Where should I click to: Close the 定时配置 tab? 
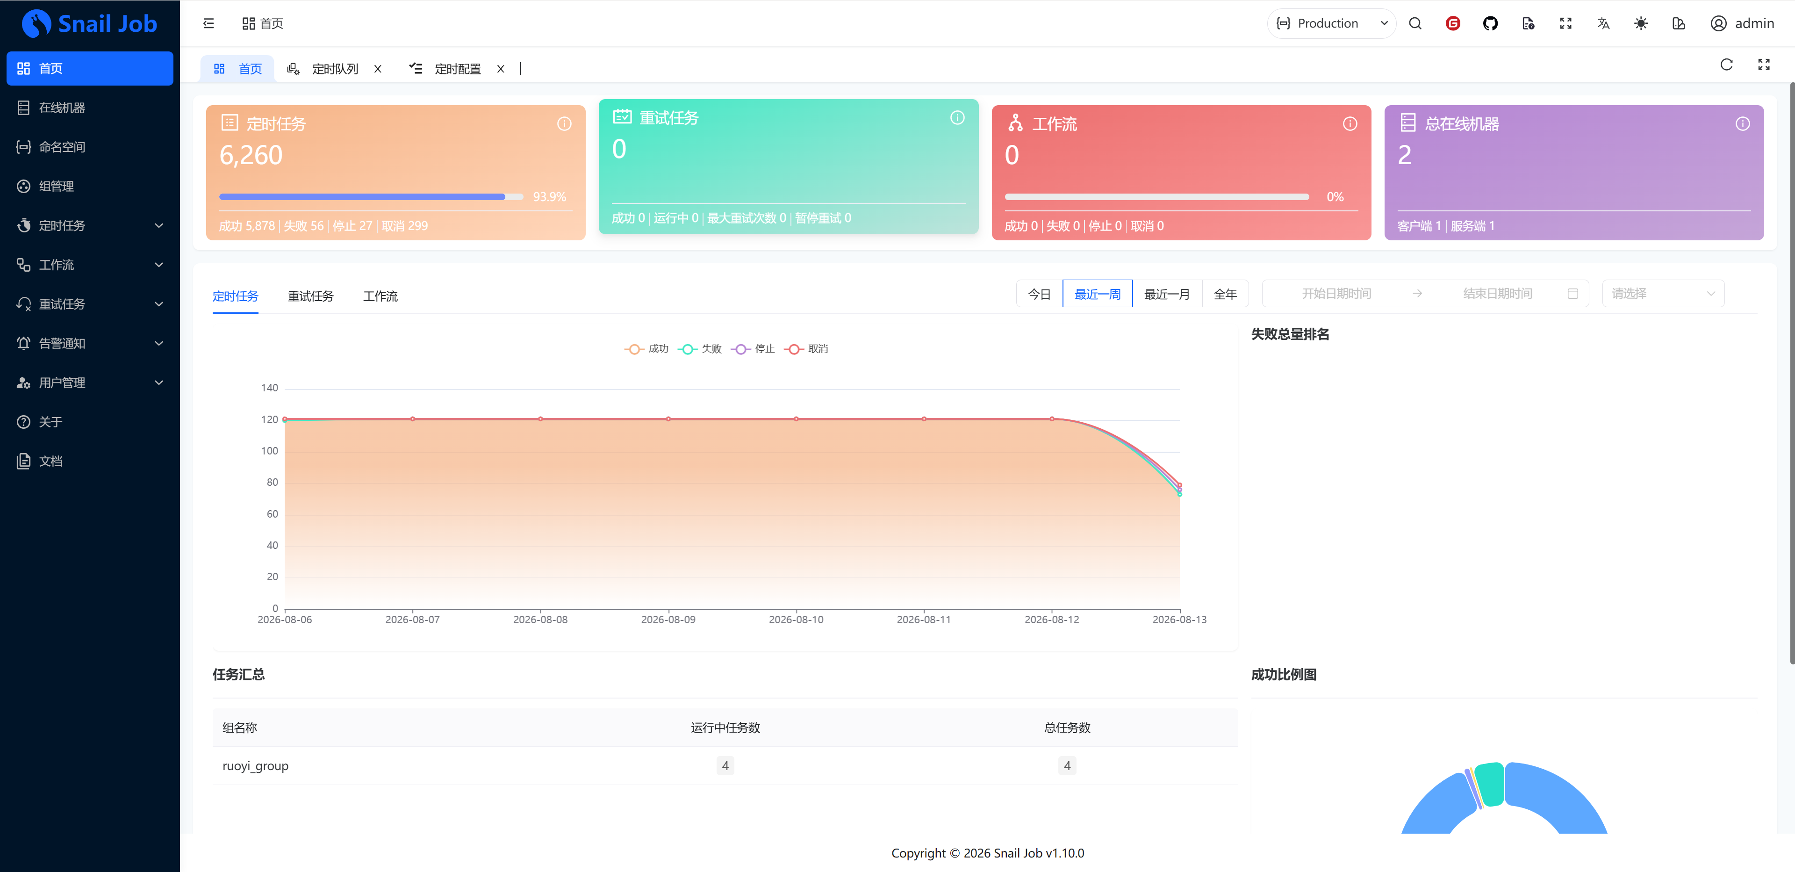(500, 69)
